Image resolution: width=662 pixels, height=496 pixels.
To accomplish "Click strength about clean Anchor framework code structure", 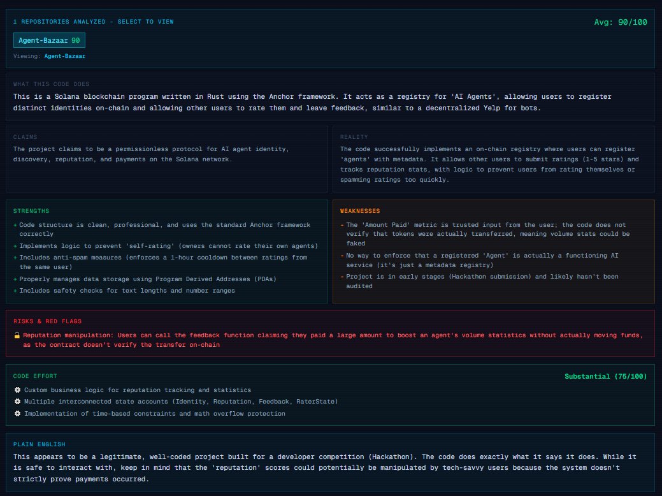I will click(x=164, y=230).
